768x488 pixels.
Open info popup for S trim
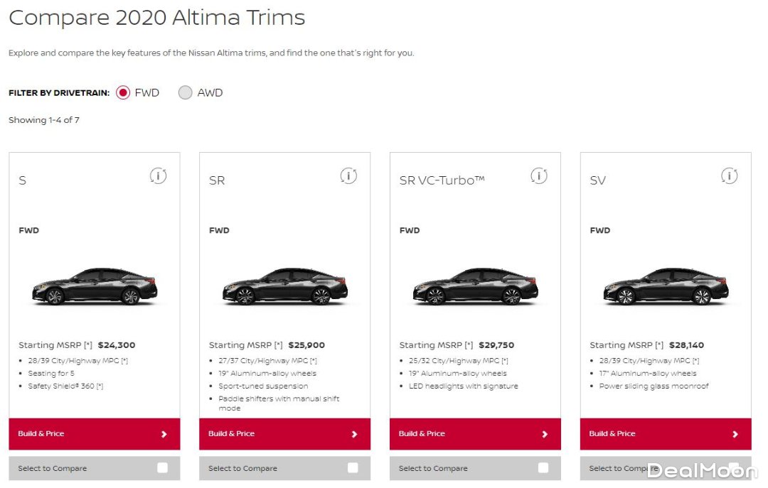pos(159,175)
